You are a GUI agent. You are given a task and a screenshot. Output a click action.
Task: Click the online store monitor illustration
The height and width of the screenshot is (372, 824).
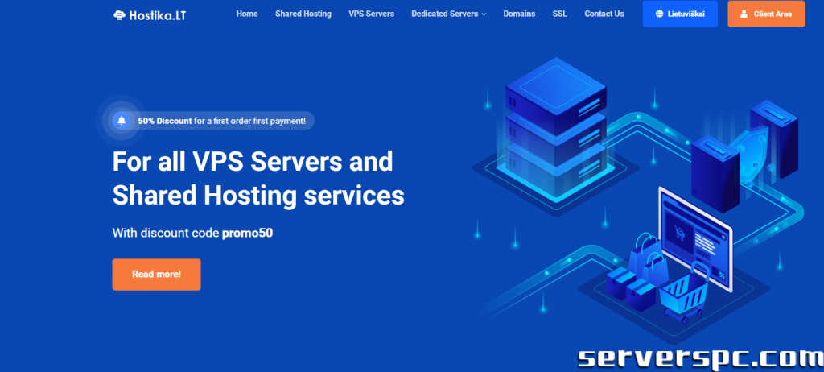point(694,228)
